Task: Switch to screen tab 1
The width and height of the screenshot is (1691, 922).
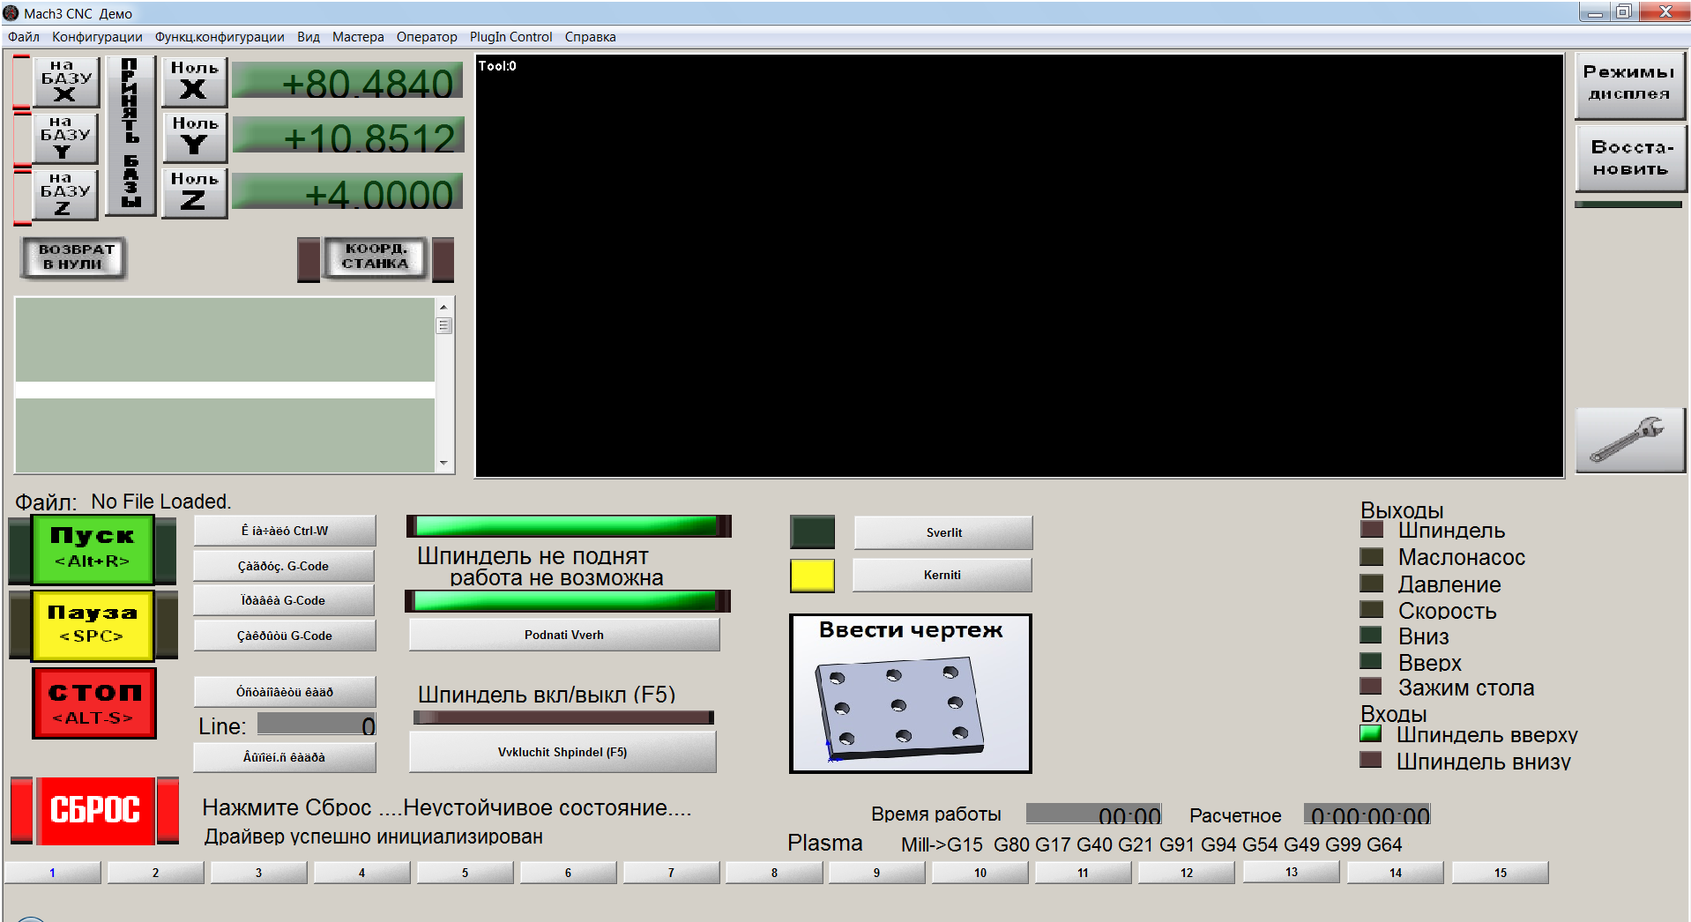Action: 53,873
